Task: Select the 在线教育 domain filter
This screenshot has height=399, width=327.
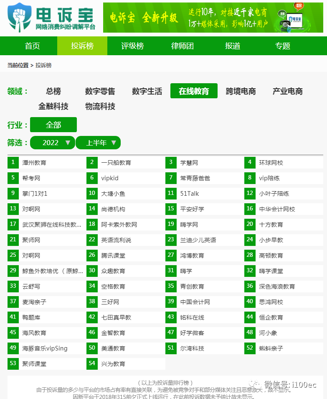Action: (194, 91)
